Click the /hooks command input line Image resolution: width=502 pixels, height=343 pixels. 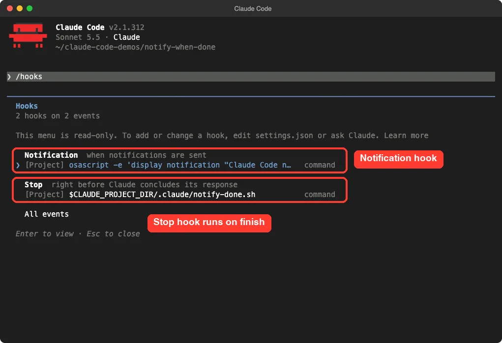pyautogui.click(x=251, y=77)
